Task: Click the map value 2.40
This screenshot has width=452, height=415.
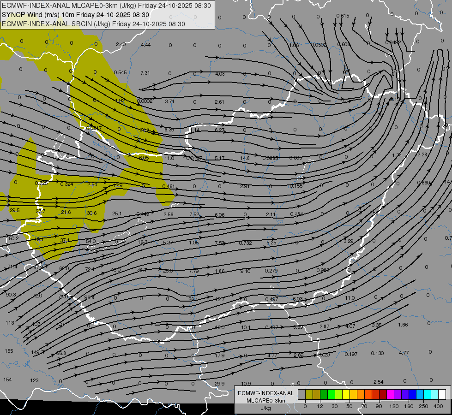Action: pyautogui.click(x=121, y=44)
